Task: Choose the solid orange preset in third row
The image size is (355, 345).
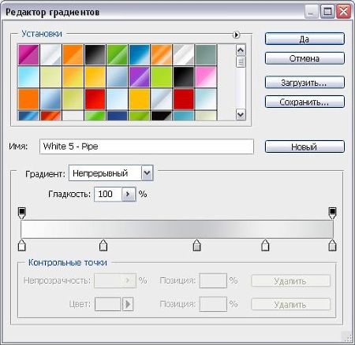Action: (28, 98)
